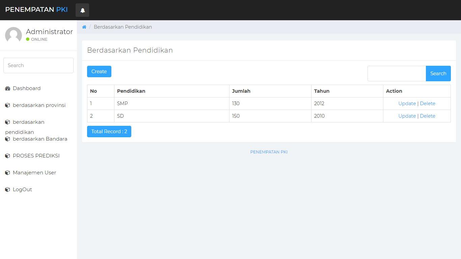Click the Total Record : 2 button
The height and width of the screenshot is (259, 461).
pos(109,132)
